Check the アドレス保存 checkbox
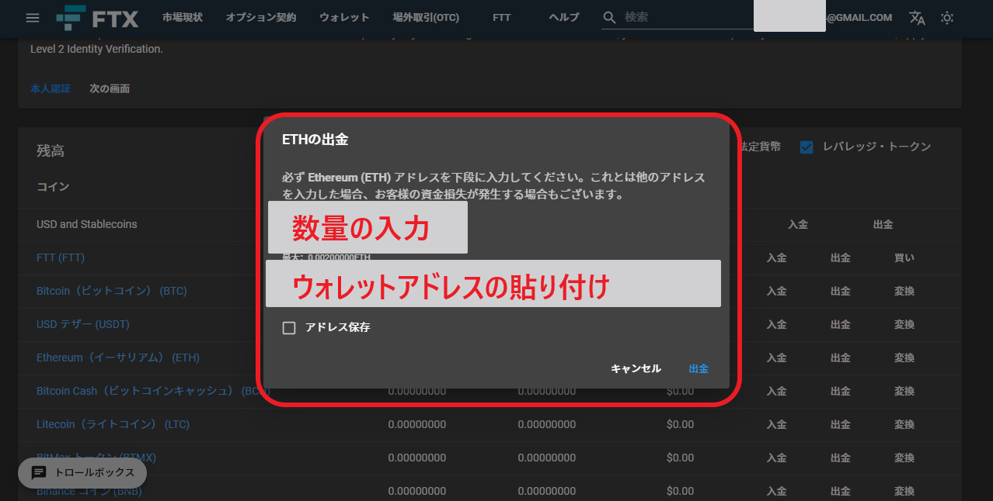 pyautogui.click(x=289, y=328)
